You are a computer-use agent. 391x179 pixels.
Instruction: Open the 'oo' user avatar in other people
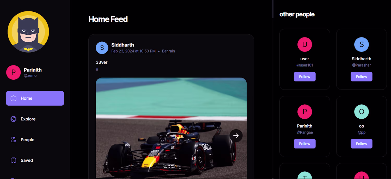point(361,112)
